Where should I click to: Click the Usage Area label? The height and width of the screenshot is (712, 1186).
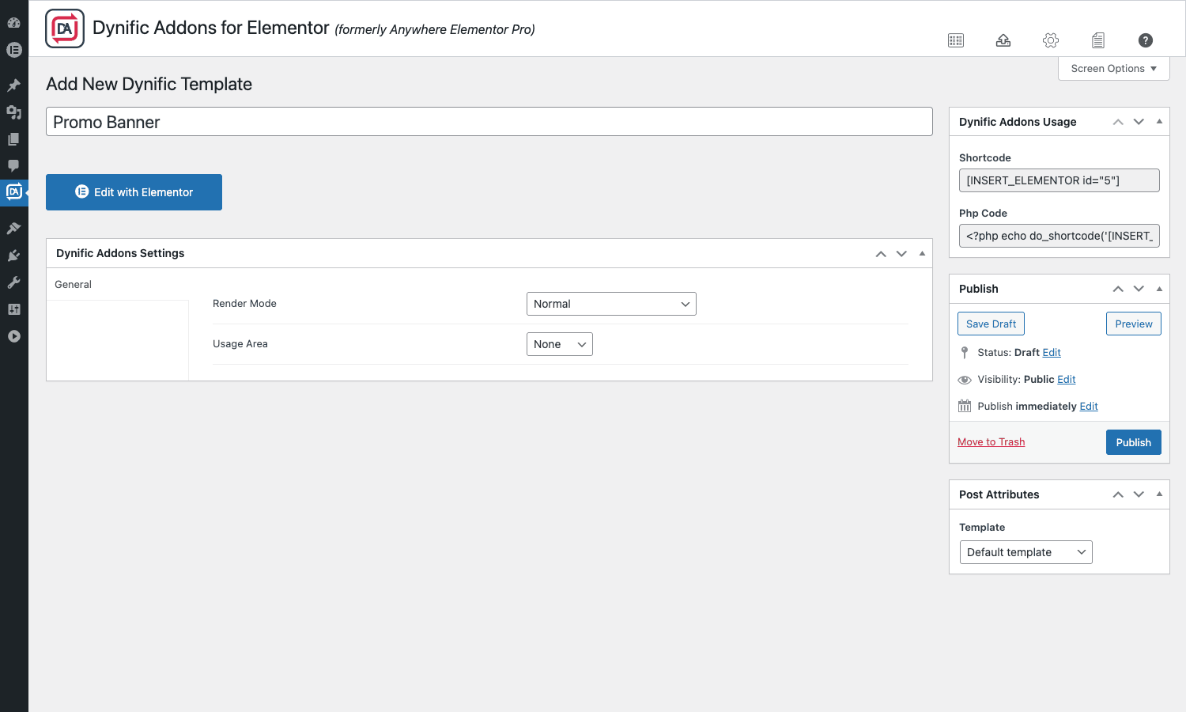(240, 344)
